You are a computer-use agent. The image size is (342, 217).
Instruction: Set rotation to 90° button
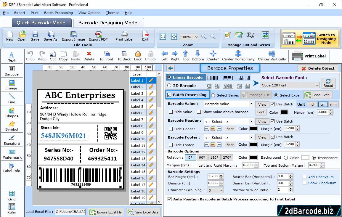pyautogui.click(x=202, y=157)
